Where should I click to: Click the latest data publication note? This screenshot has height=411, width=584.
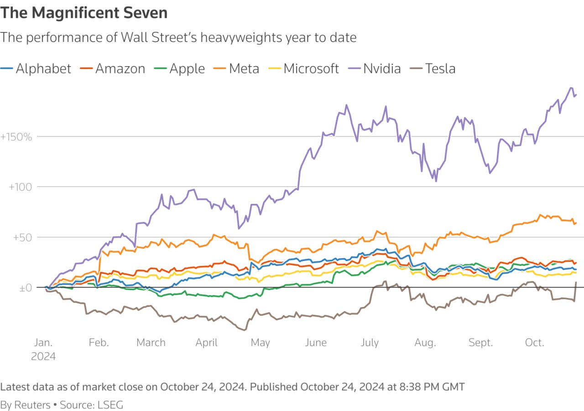coord(233,387)
